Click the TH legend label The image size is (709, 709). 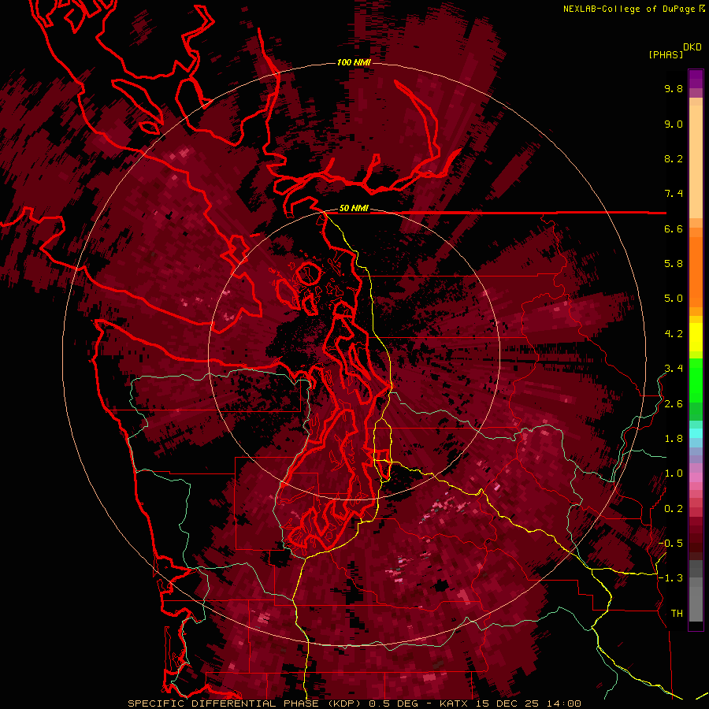pyautogui.click(x=677, y=614)
